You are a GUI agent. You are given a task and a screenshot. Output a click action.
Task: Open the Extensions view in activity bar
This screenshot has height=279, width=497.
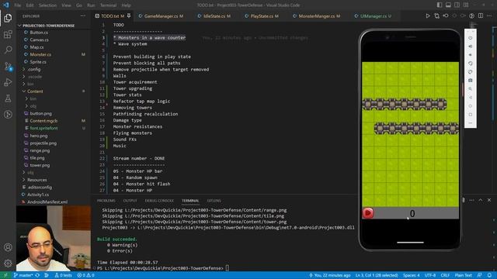tap(8, 34)
